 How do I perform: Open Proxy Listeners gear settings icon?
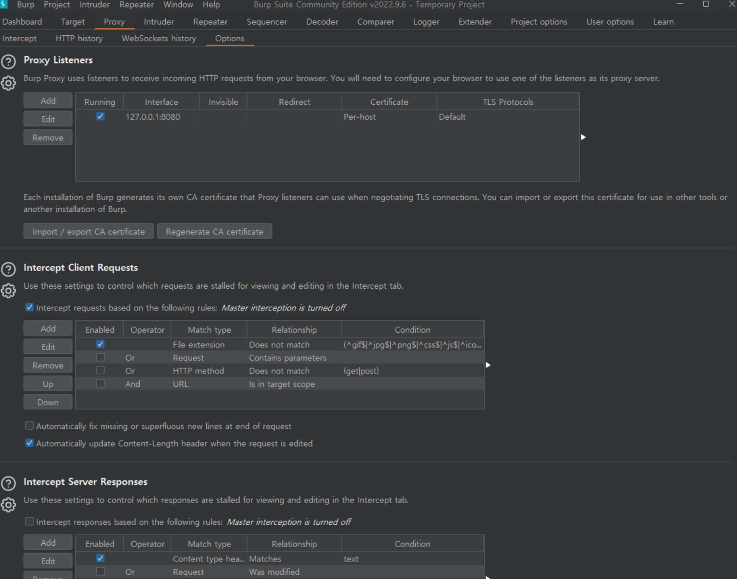pyautogui.click(x=8, y=83)
